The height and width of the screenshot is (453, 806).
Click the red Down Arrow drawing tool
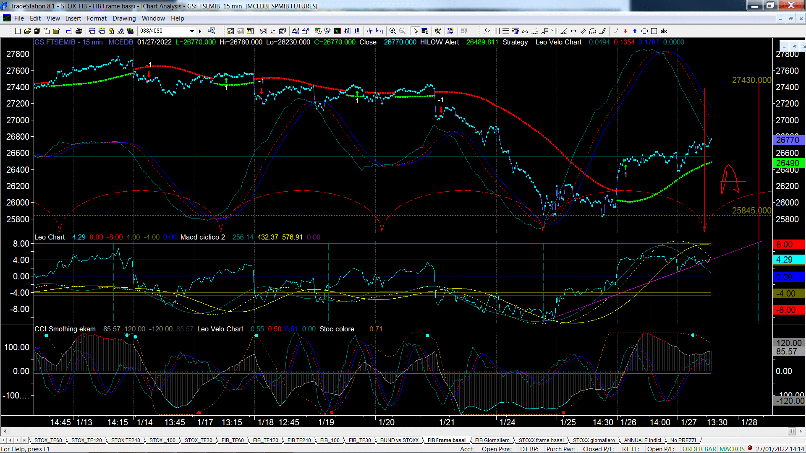tap(625, 31)
